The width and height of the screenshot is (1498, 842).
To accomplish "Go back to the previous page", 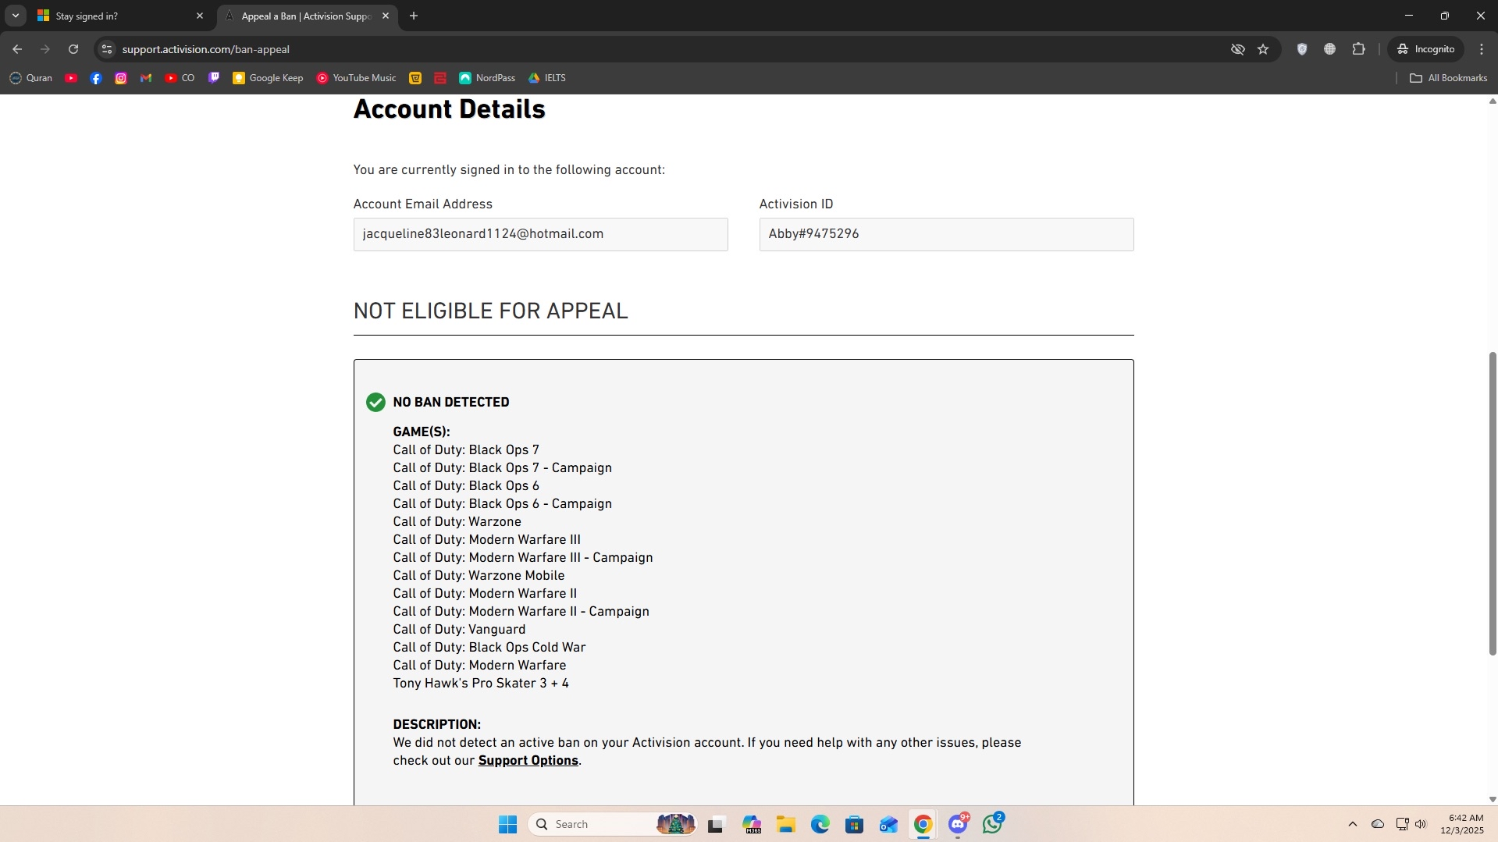I will (17, 49).
